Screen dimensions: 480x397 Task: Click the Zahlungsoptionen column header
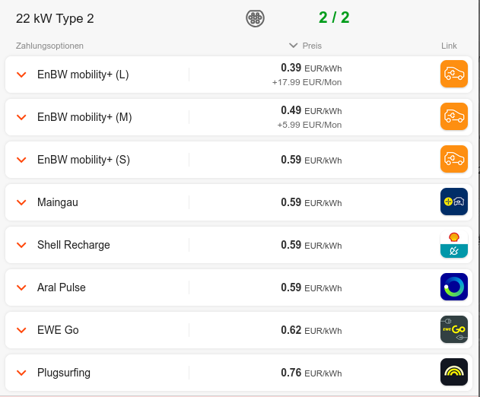tap(49, 46)
